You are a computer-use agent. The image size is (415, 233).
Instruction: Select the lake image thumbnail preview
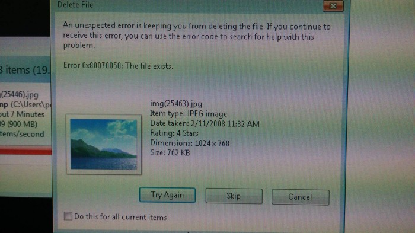point(104,144)
